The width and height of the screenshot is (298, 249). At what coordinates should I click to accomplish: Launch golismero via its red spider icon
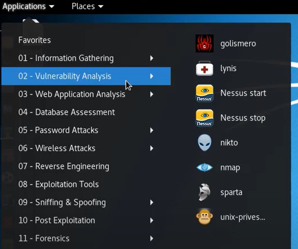tap(204, 44)
